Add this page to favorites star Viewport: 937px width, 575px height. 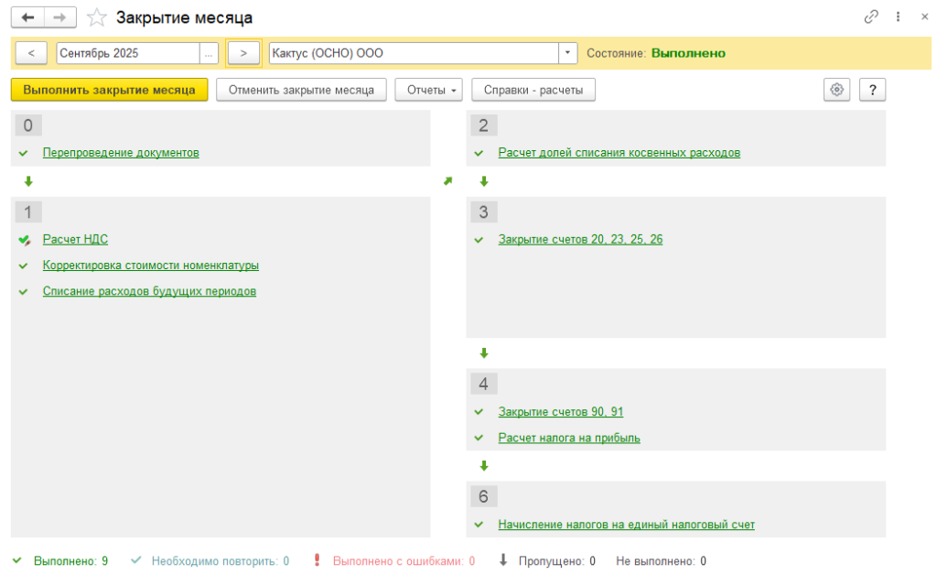96,17
